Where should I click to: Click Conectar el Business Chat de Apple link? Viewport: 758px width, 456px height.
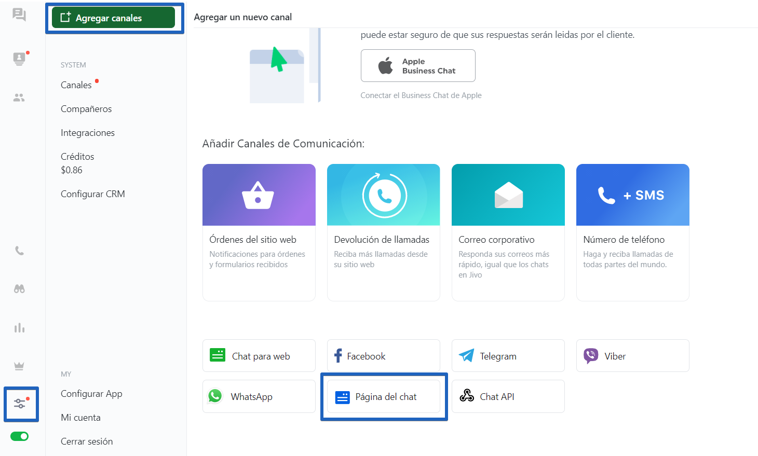click(421, 95)
